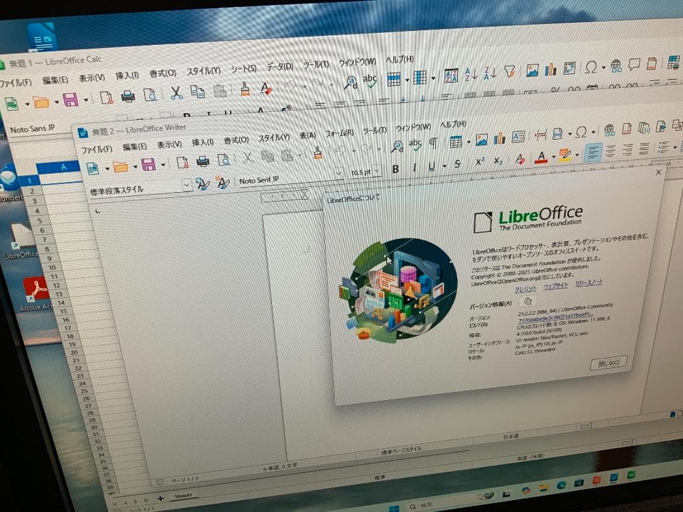Open the 挿入(I) menu in Writer
The height and width of the screenshot is (512, 683).
pos(202,143)
